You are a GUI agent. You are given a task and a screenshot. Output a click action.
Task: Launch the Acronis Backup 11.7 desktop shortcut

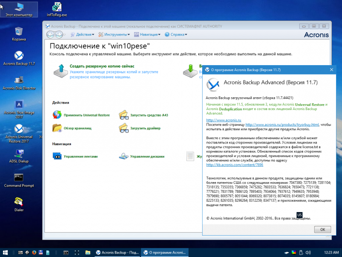pos(19,58)
